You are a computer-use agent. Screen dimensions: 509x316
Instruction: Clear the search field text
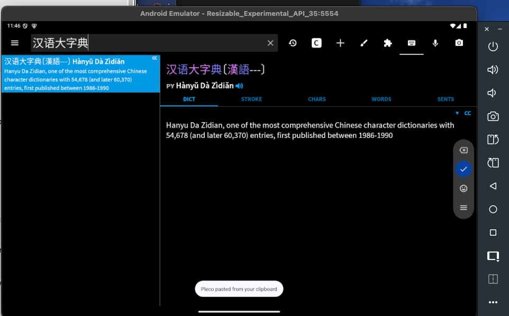[270, 43]
